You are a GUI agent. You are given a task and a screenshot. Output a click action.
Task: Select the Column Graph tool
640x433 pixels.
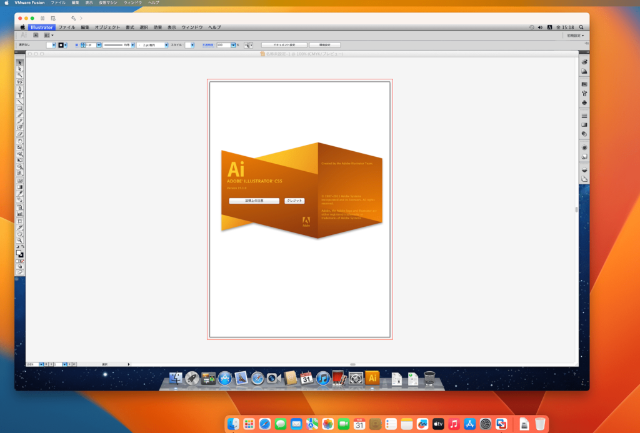pyautogui.click(x=19, y=214)
